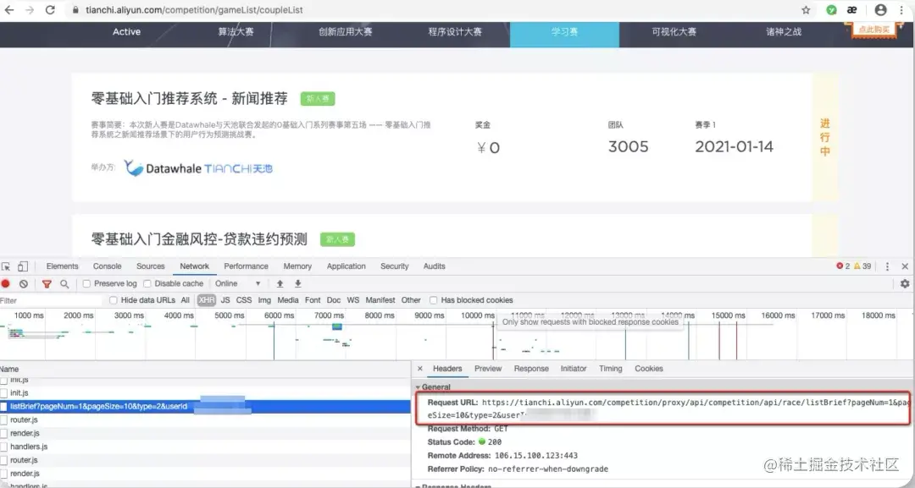This screenshot has width=915, height=488.
Task: Open the 可视化大赛 nav tab
Action: click(674, 32)
